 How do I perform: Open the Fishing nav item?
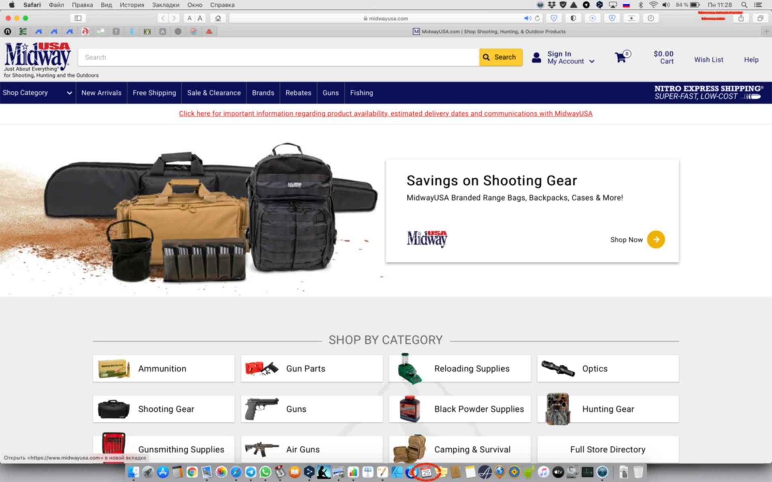361,93
